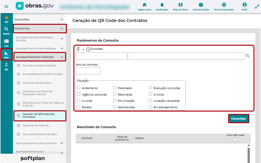261x163 pixels.
Task: Collapse Acompanhamento Gerencial group
Action: click(40, 57)
